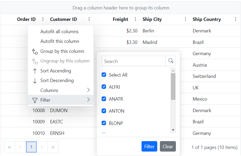Screen dimensions: 241x156
Task: Choose Autofit this column
Action: coord(61,41)
